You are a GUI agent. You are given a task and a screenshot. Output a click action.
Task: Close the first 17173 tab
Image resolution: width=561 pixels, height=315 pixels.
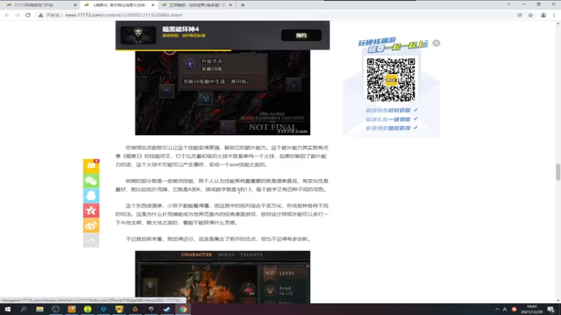click(75, 5)
